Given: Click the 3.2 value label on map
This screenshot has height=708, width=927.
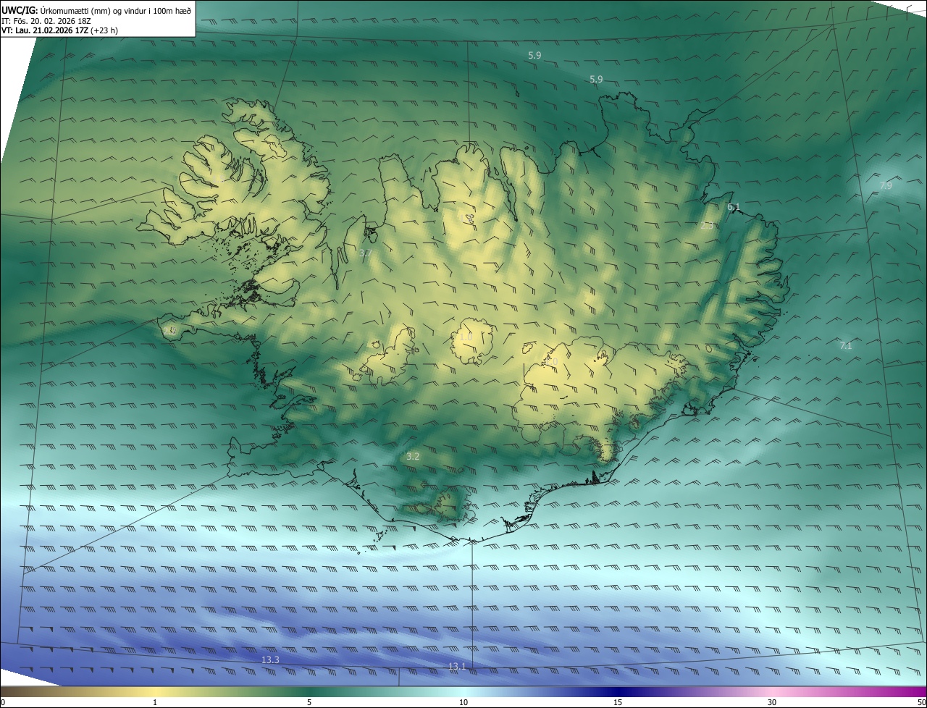Looking at the screenshot, I should pyautogui.click(x=413, y=457).
